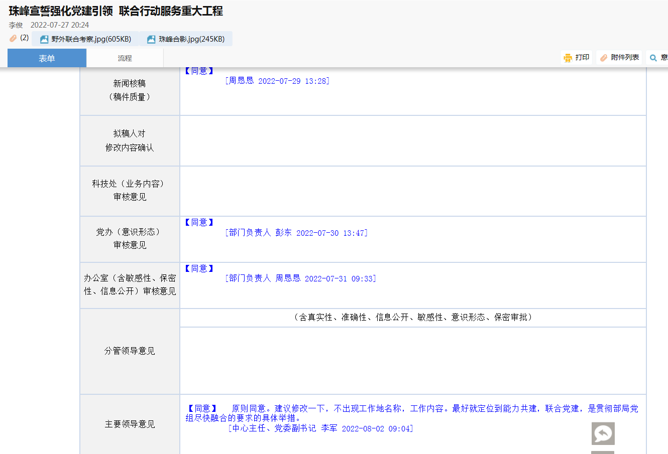Open the 珠峰合影.jpg(245KB) attachment name
Viewport: 668px width, 454px height.
[x=191, y=39]
